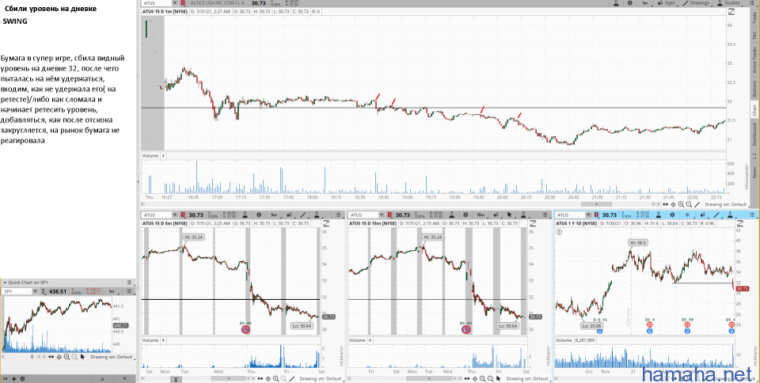Select the line drawing tool under 1m chart

697,204
